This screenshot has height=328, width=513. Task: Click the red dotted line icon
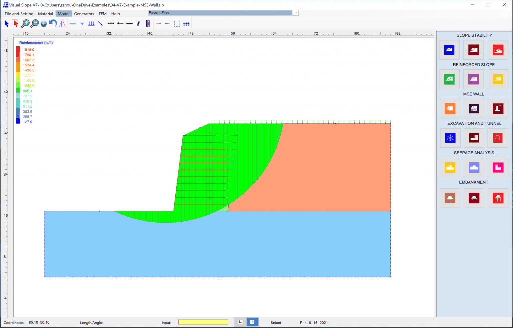click(158, 24)
